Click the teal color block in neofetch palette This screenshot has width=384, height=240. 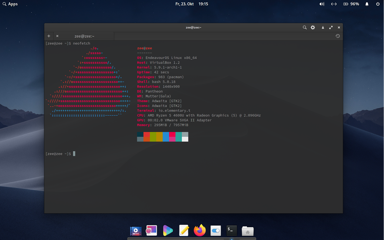tap(179, 137)
